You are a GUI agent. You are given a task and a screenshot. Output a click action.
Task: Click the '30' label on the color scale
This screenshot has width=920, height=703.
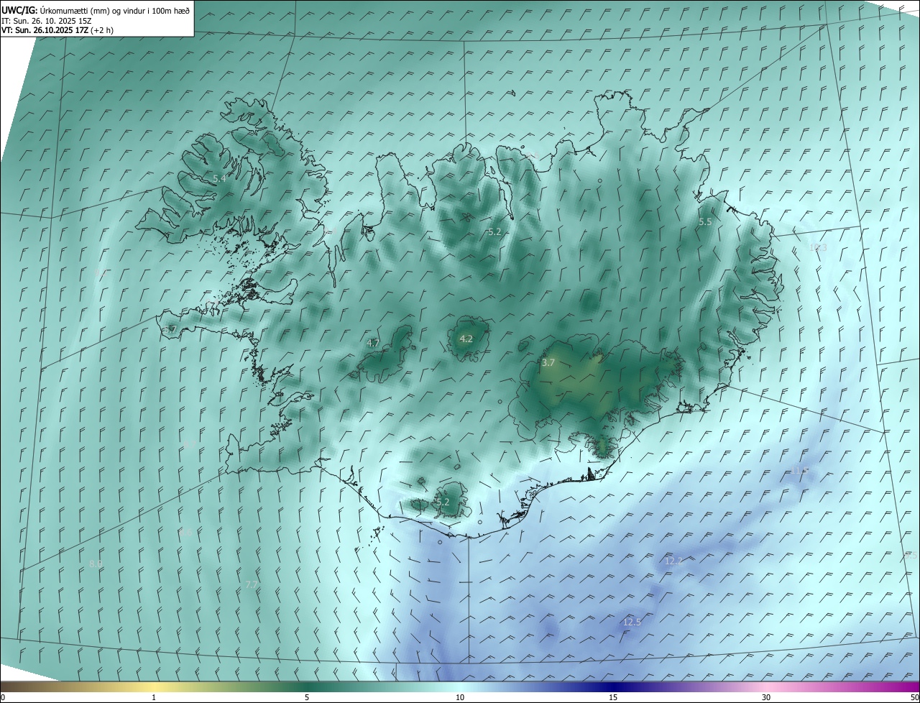click(766, 697)
